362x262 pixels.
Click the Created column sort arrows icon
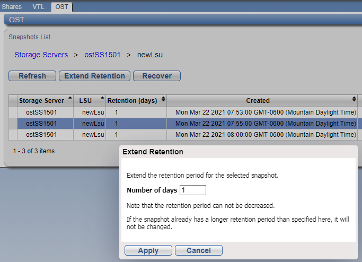(x=354, y=99)
